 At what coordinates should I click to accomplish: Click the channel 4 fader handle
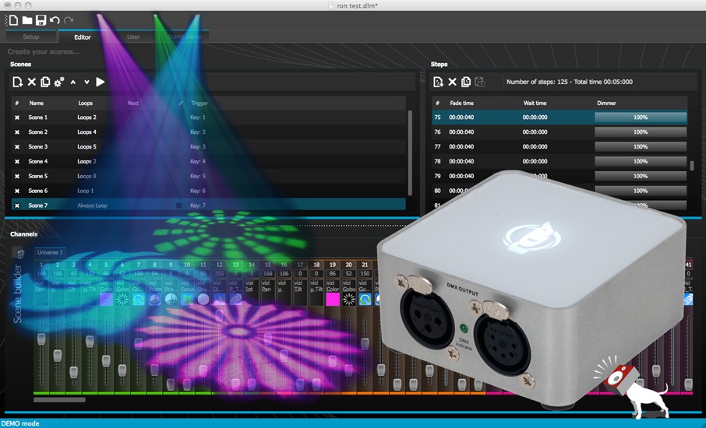(x=90, y=341)
